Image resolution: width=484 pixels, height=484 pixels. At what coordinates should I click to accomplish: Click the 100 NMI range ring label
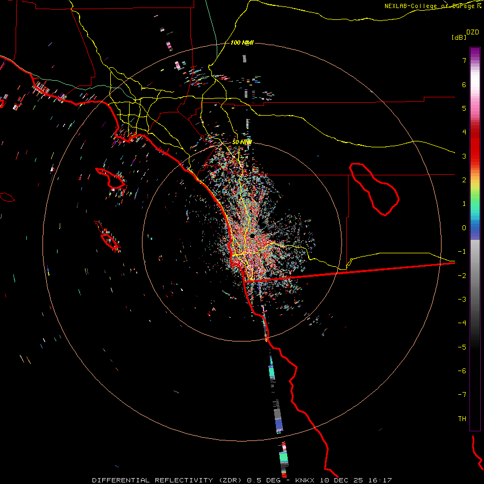coord(242,42)
